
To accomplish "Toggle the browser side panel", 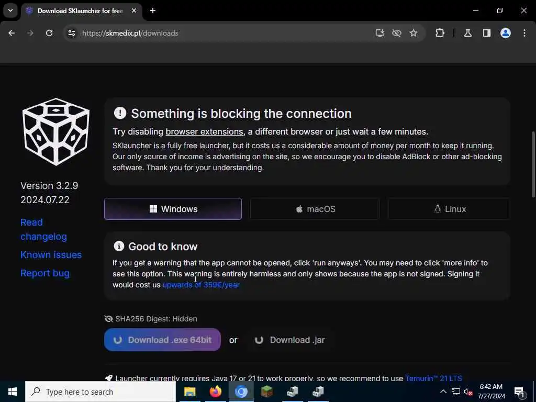I will (x=487, y=33).
